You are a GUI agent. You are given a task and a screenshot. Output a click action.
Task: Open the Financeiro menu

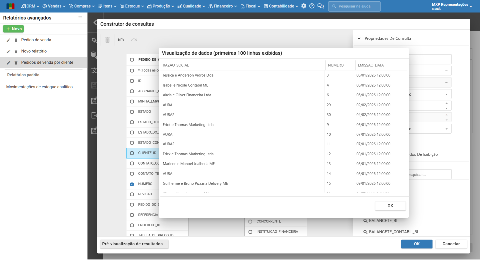point(223,6)
